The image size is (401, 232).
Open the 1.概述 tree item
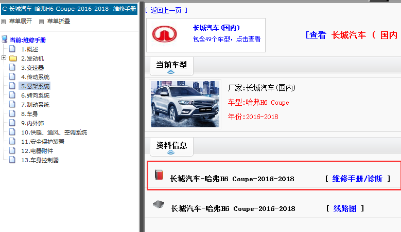coord(30,49)
